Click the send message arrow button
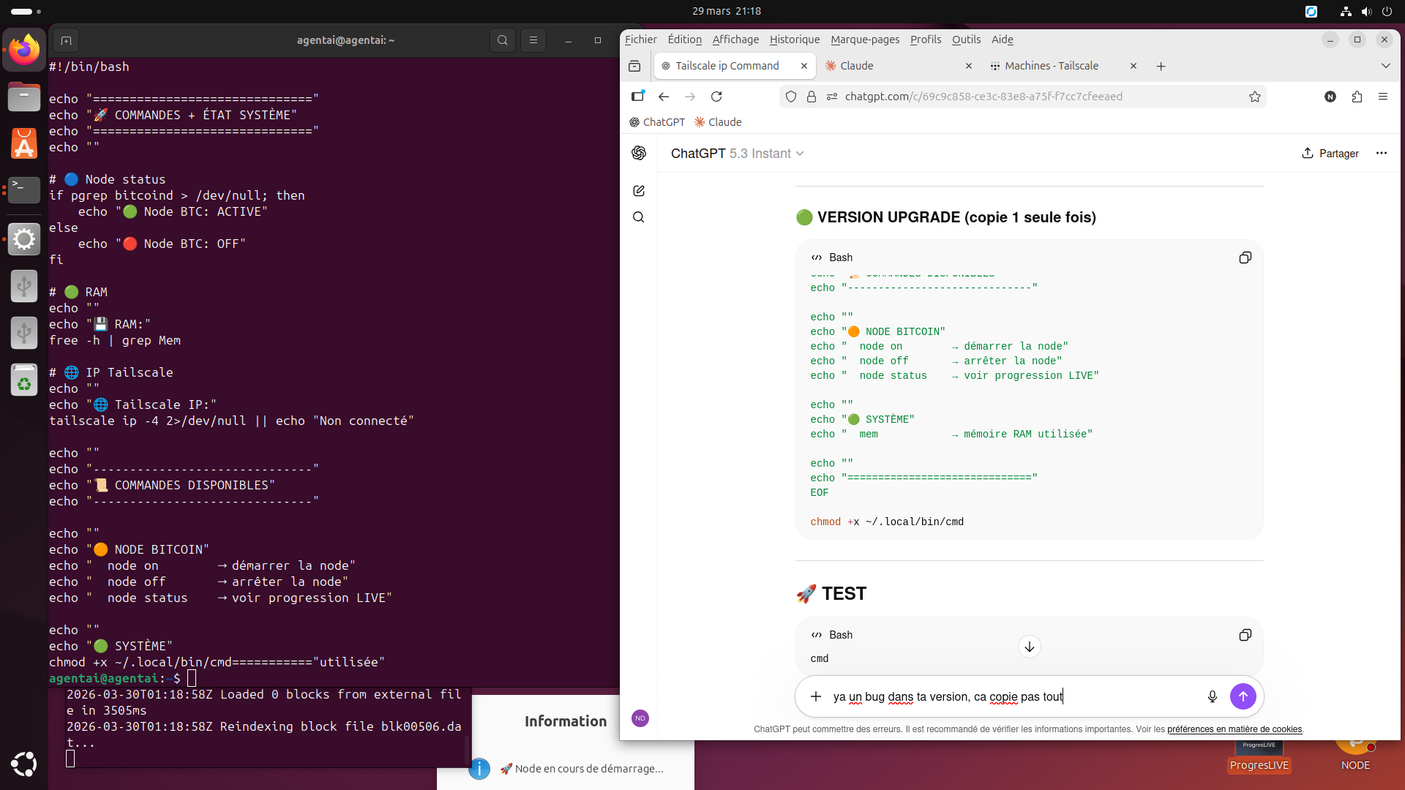This screenshot has width=1405, height=790. click(1243, 696)
